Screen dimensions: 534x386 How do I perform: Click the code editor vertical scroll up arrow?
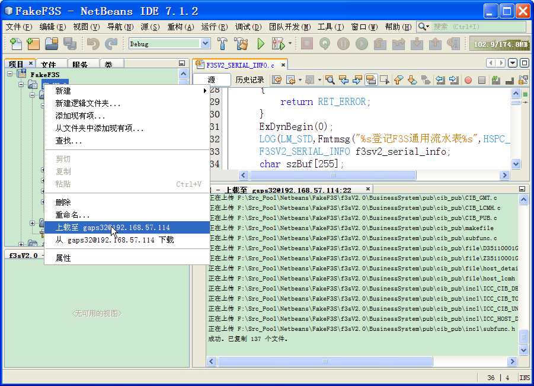pyautogui.click(x=516, y=93)
